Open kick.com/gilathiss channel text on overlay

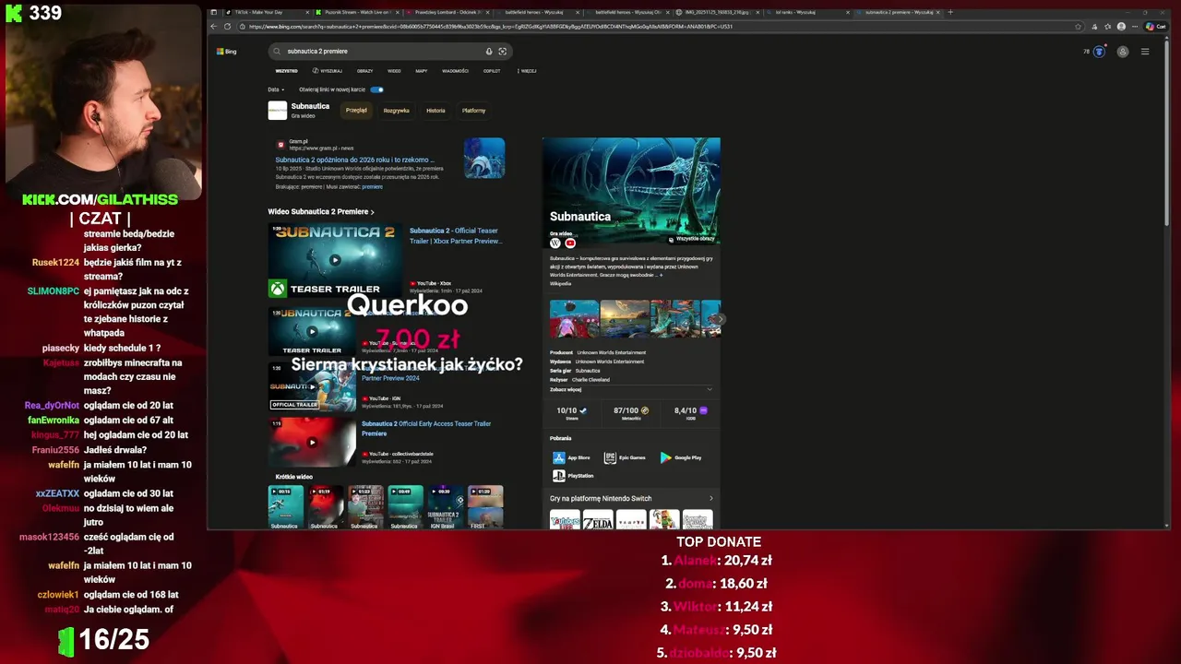[x=100, y=199]
